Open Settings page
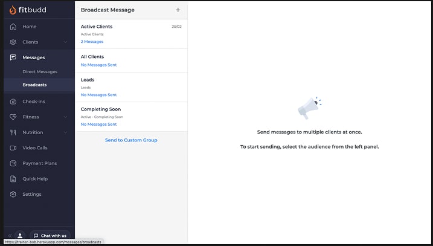 click(x=39, y=194)
